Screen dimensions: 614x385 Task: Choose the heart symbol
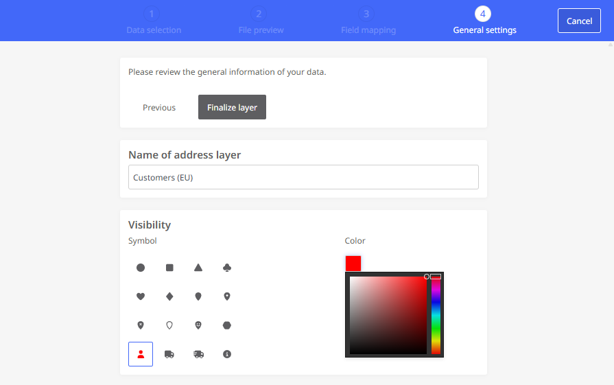point(141,296)
